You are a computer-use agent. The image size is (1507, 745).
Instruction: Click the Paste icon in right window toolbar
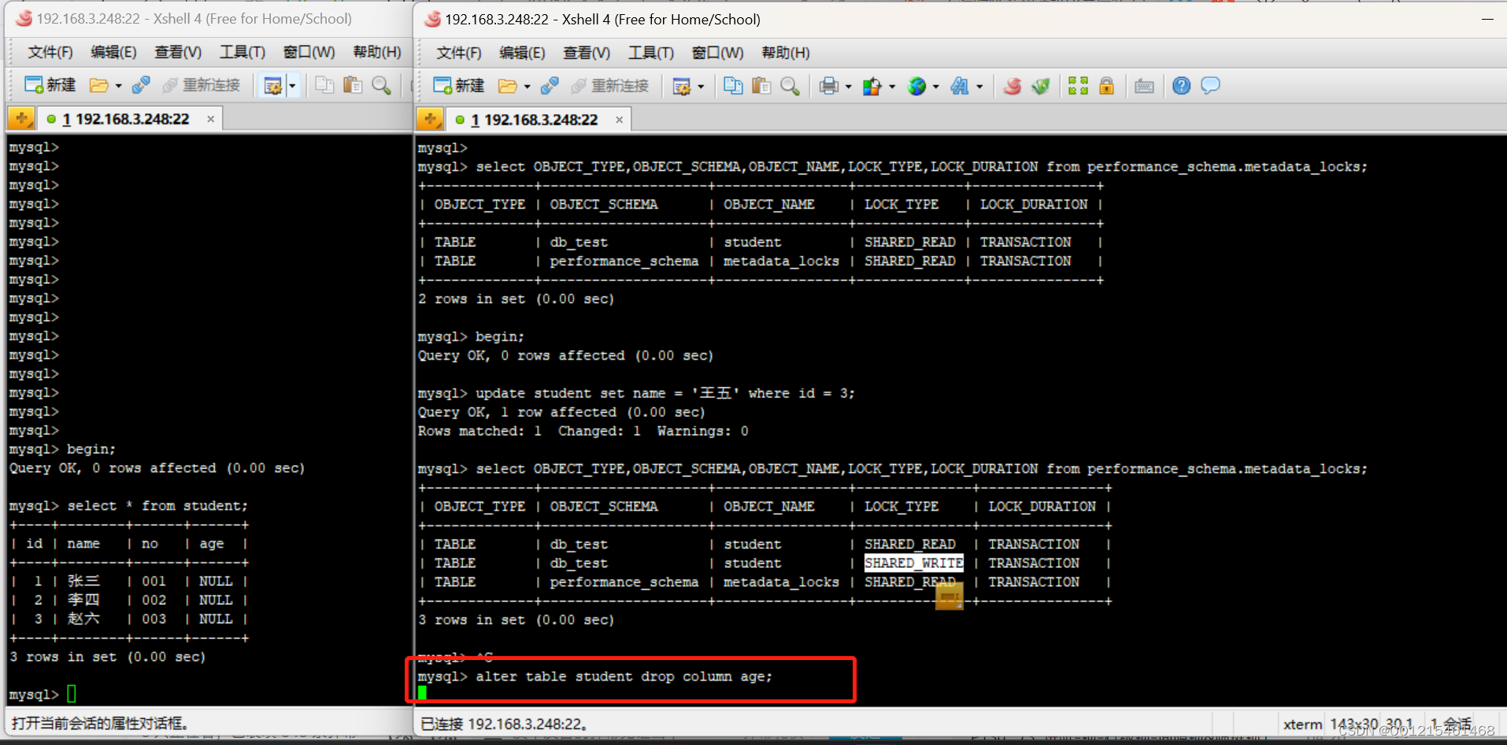click(x=761, y=86)
